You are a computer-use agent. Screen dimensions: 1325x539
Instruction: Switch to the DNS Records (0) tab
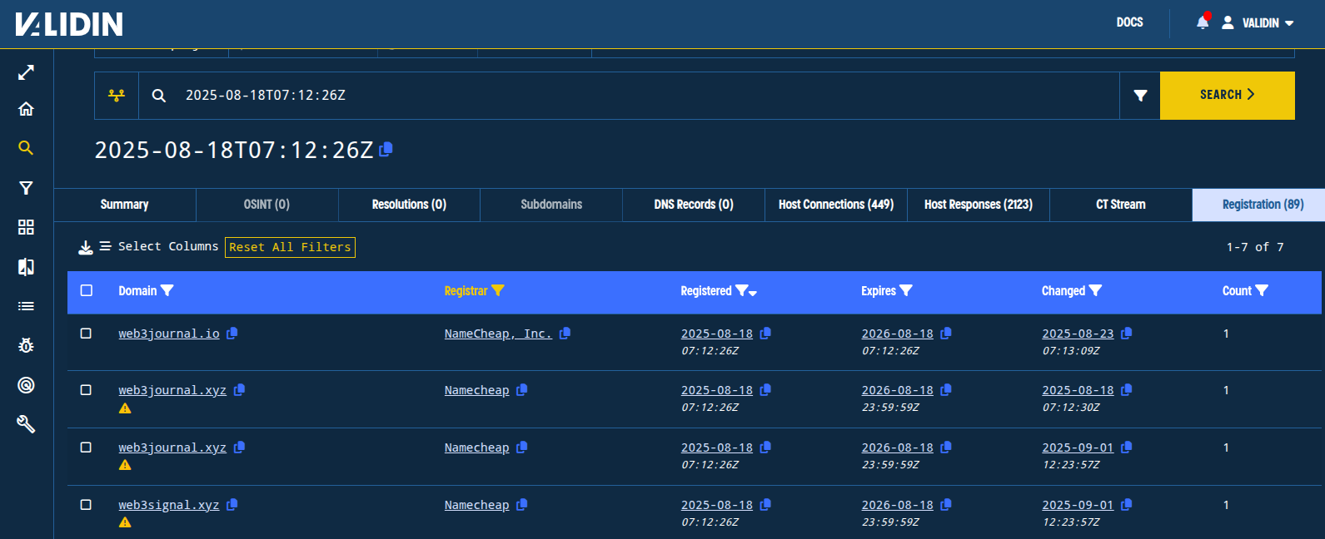click(x=694, y=205)
